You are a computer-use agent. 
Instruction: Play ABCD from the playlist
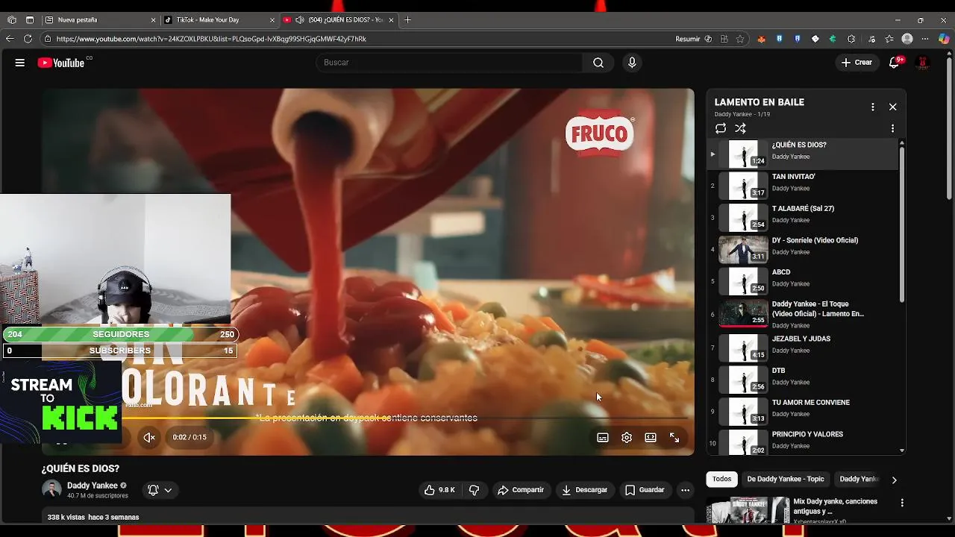(x=803, y=282)
